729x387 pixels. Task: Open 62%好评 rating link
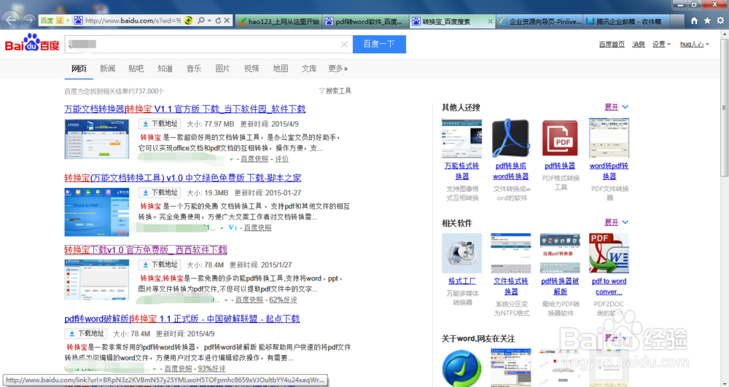tap(283, 300)
